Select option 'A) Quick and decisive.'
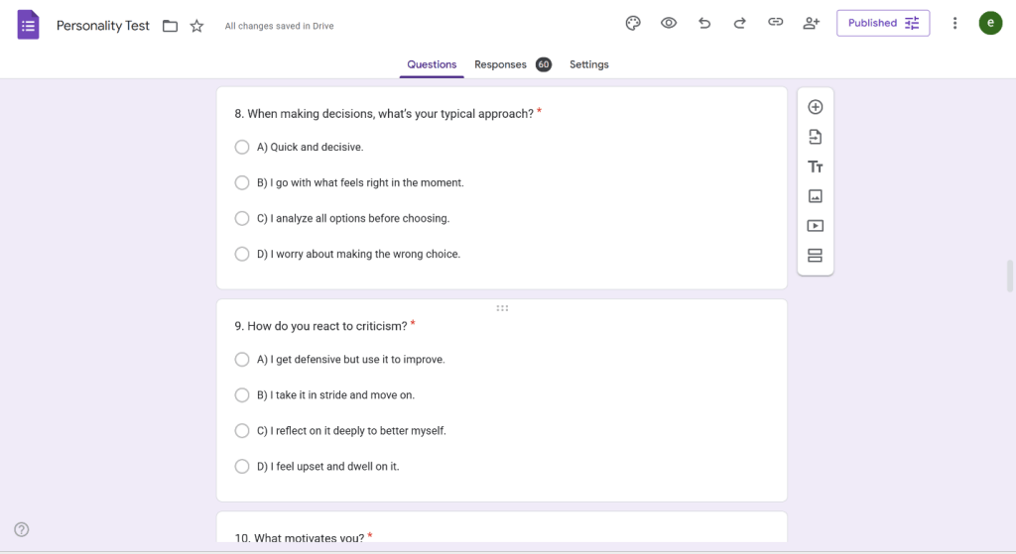 [x=242, y=147]
